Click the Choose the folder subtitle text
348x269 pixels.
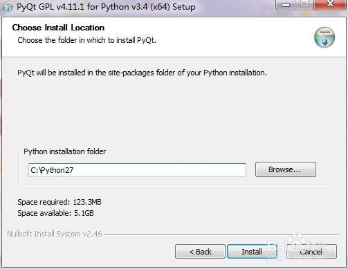click(87, 40)
